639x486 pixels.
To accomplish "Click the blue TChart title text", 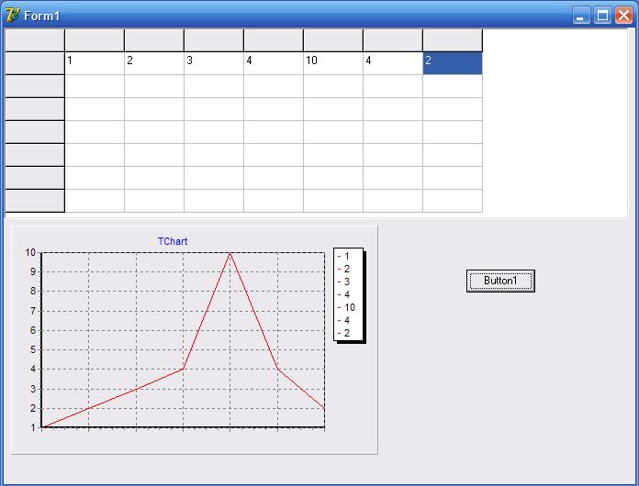I will pos(173,241).
